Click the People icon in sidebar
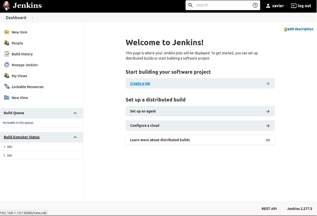This screenshot has width=317, height=216. (7, 43)
